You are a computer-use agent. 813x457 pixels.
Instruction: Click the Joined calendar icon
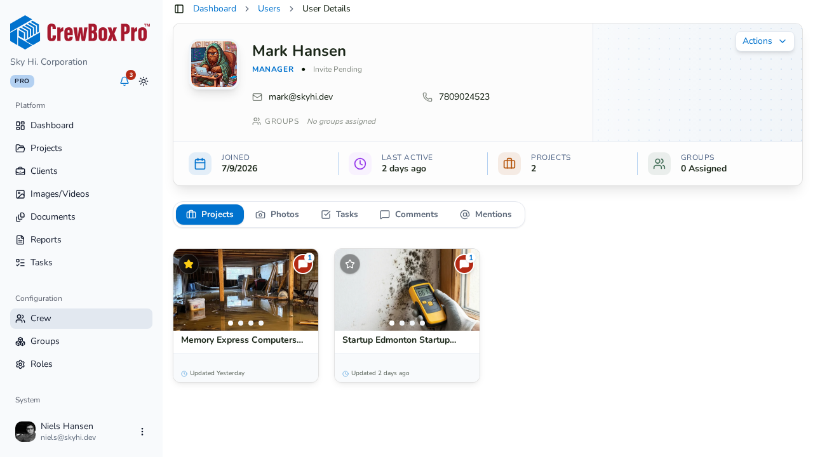[200, 164]
